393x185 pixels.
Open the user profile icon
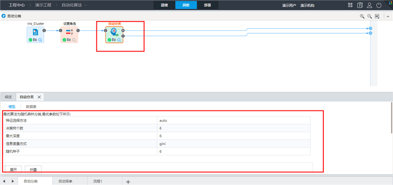coord(369,5)
